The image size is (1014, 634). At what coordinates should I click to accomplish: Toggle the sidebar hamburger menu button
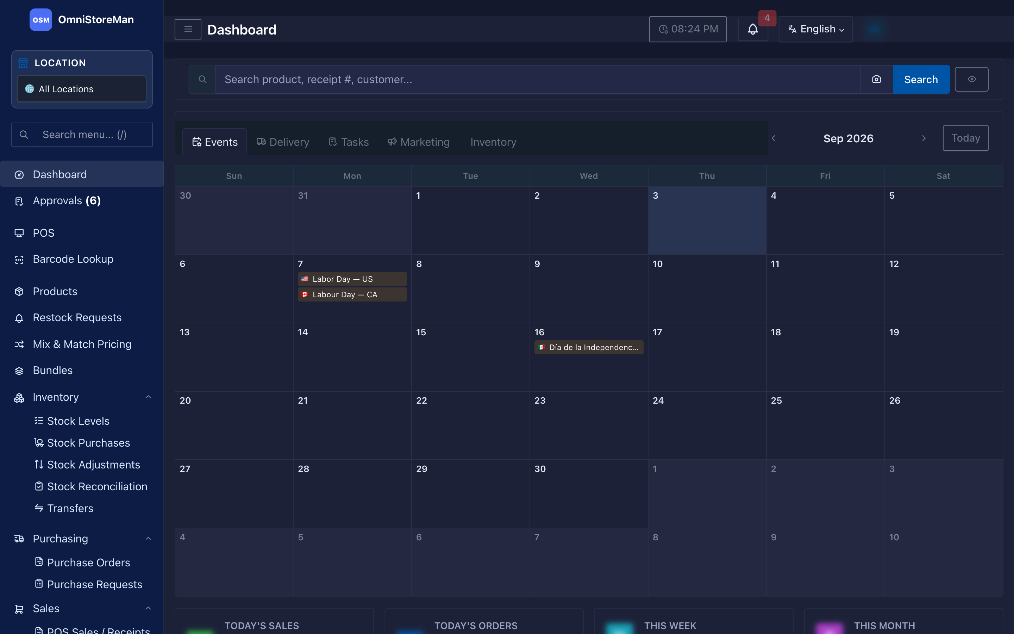(x=188, y=29)
